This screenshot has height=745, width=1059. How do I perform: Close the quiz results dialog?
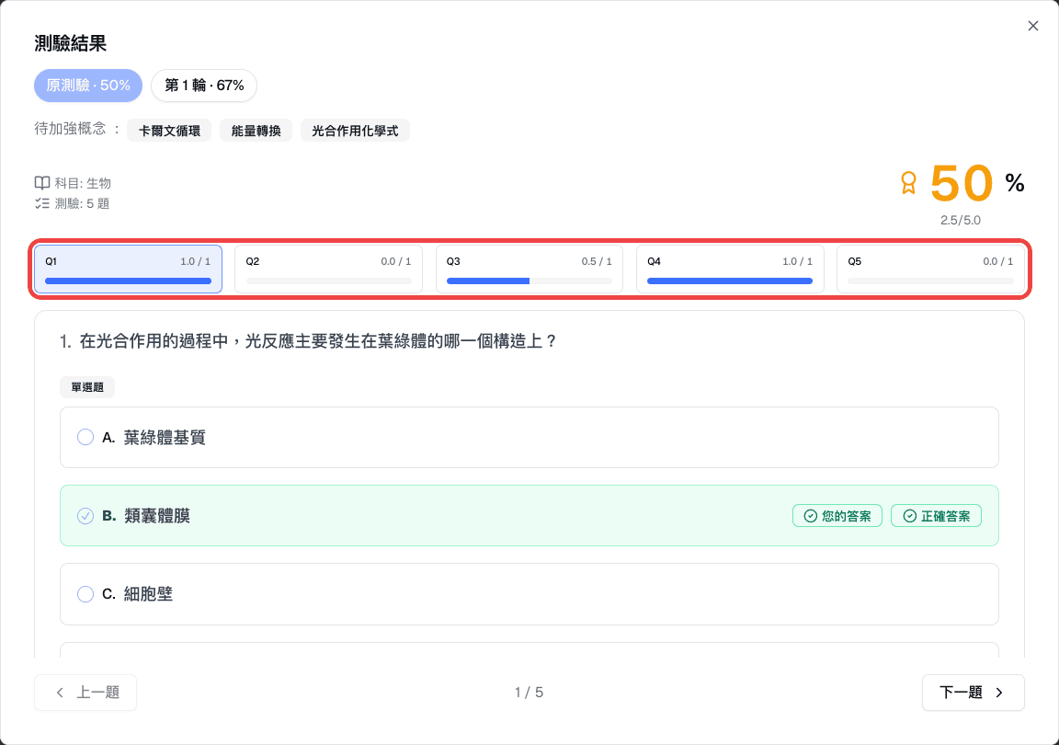pyautogui.click(x=1032, y=26)
